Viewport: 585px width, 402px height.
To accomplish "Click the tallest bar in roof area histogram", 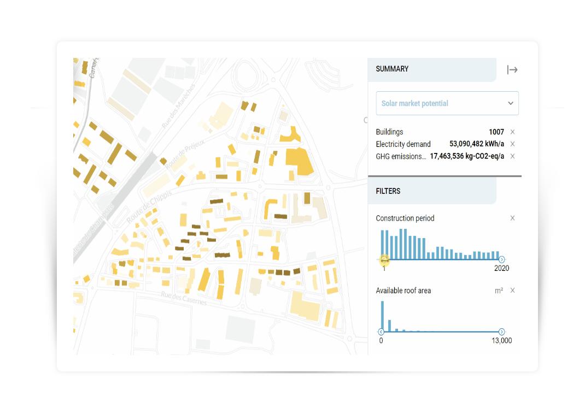I will coord(383,316).
